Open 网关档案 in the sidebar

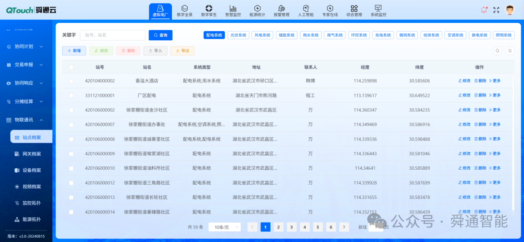pyautogui.click(x=32, y=154)
